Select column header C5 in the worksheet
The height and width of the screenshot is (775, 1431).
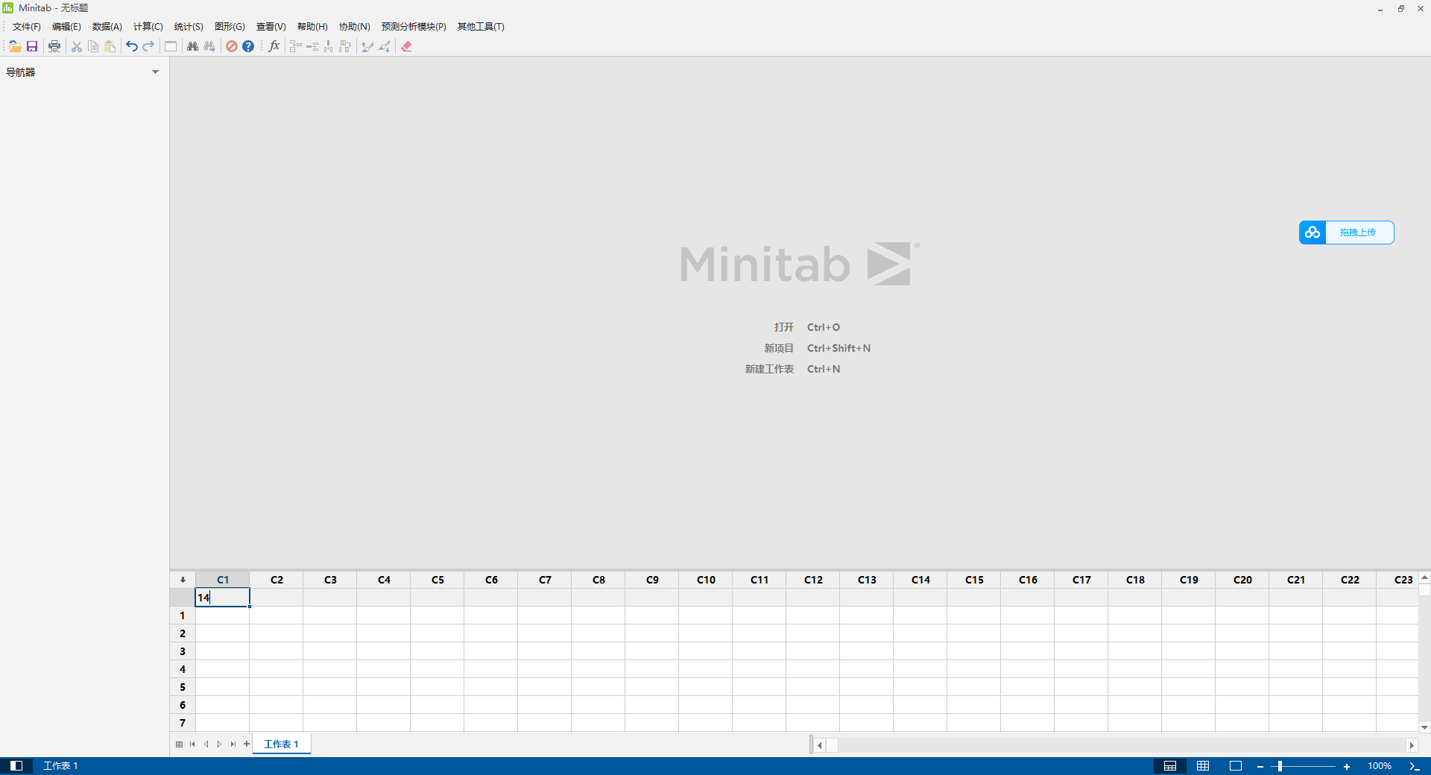click(x=437, y=580)
